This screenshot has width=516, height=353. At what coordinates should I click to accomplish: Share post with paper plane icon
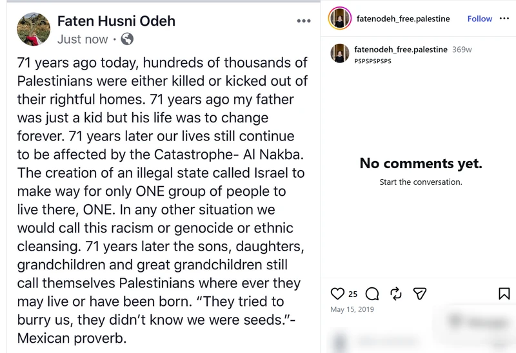[x=420, y=294]
